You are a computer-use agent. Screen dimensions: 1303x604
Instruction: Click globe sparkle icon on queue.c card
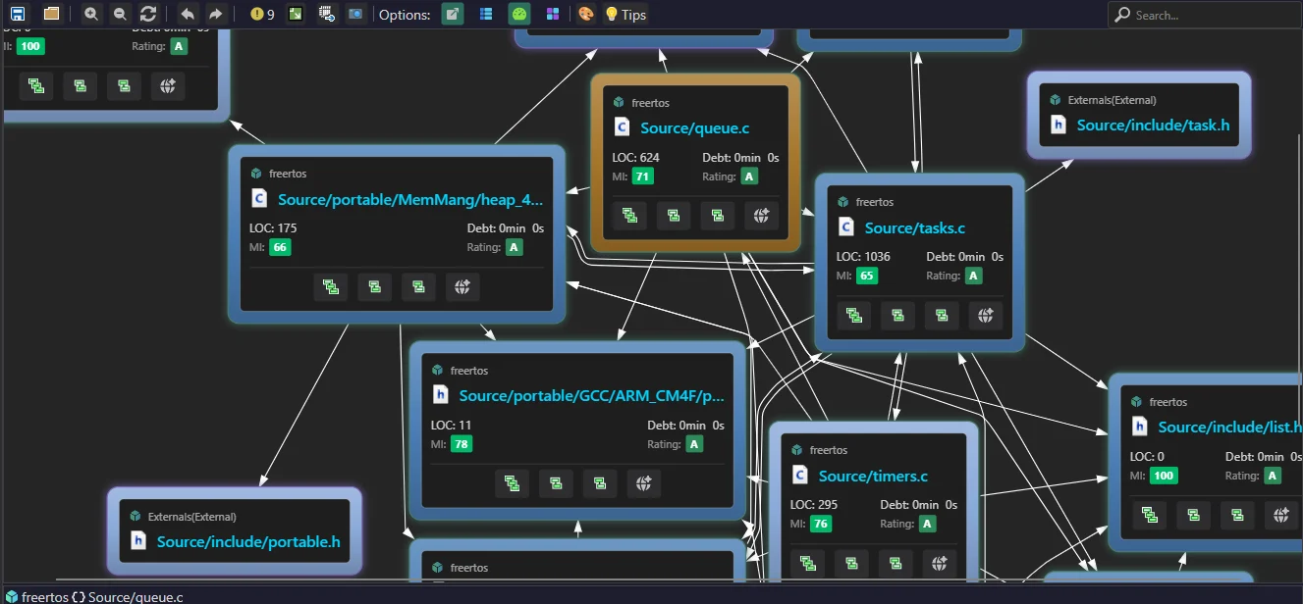tap(761, 216)
